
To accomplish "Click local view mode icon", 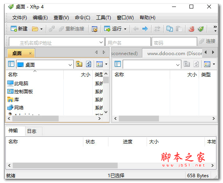I will [x=100, y=64].
